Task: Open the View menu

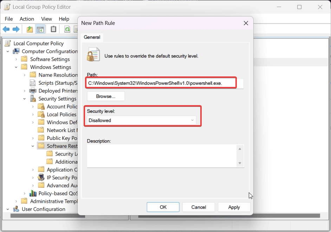Action: [46, 19]
